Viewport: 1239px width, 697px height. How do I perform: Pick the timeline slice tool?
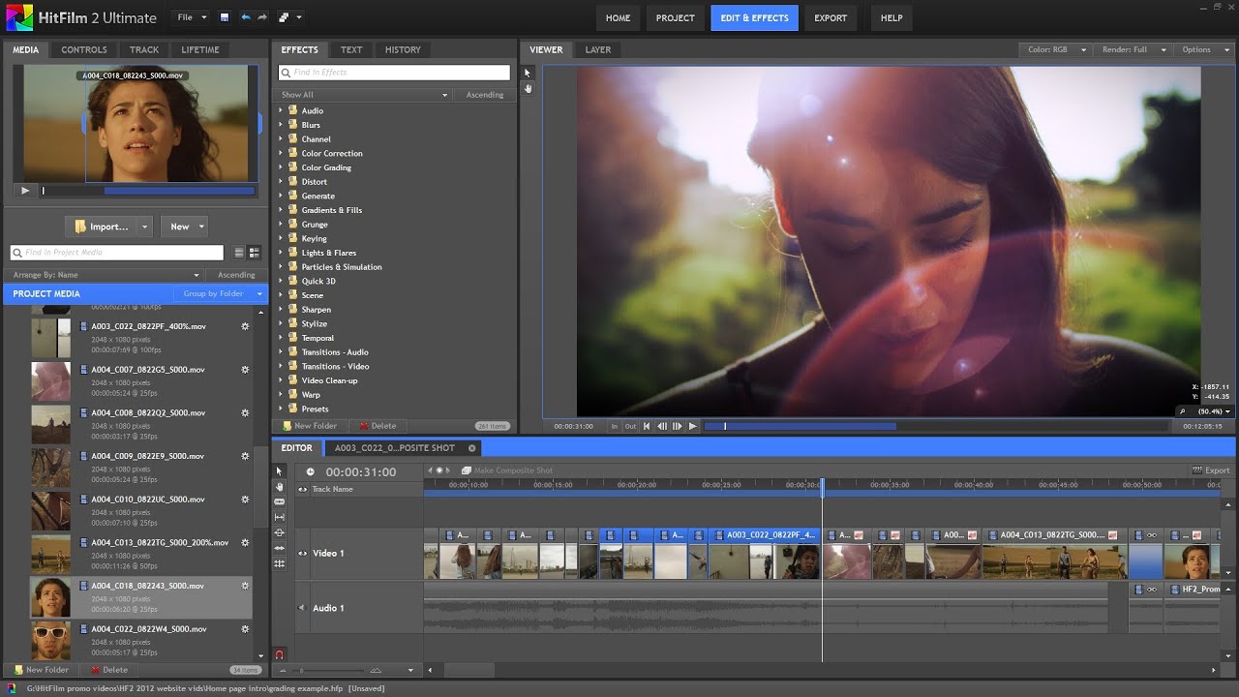point(280,501)
